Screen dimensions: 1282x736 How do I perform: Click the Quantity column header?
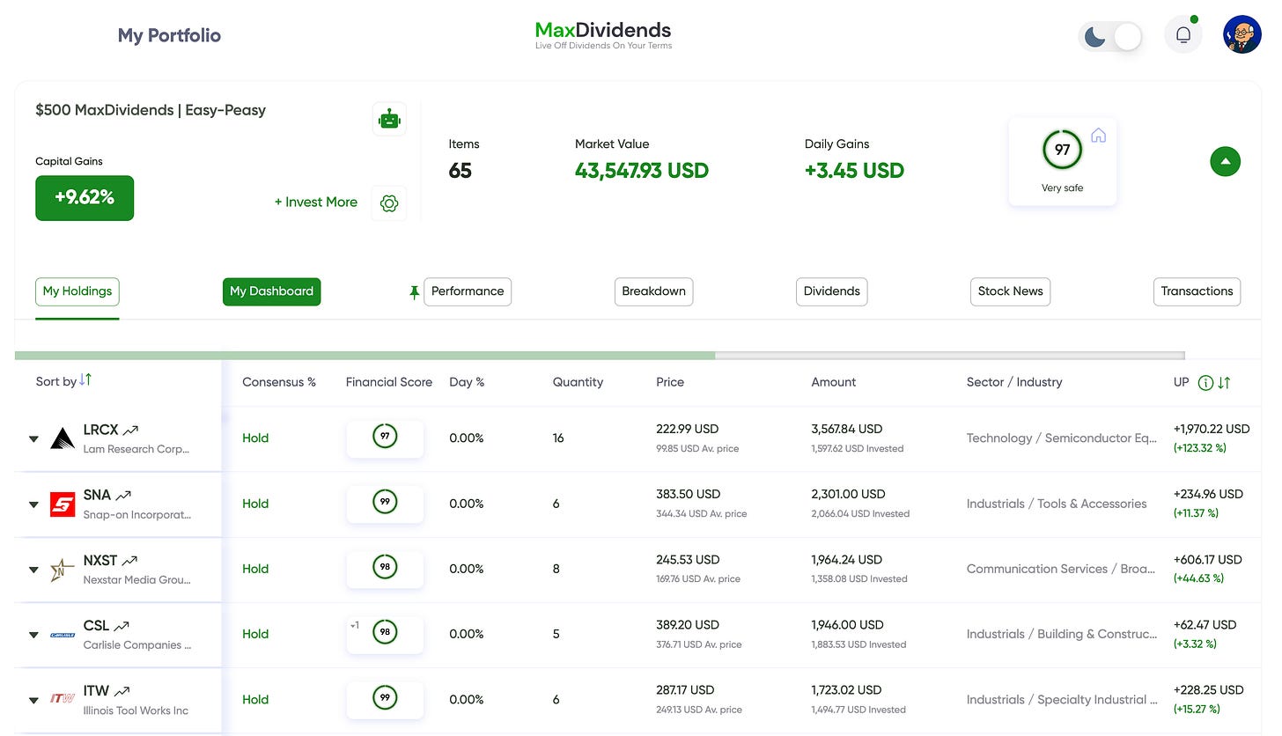(578, 382)
